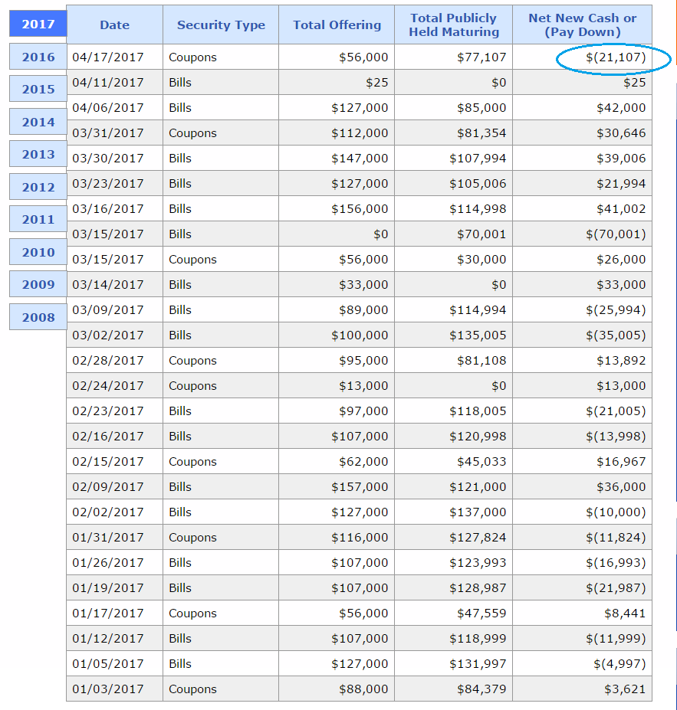
Task: Open the 2009 year tab
Action: [x=38, y=284]
